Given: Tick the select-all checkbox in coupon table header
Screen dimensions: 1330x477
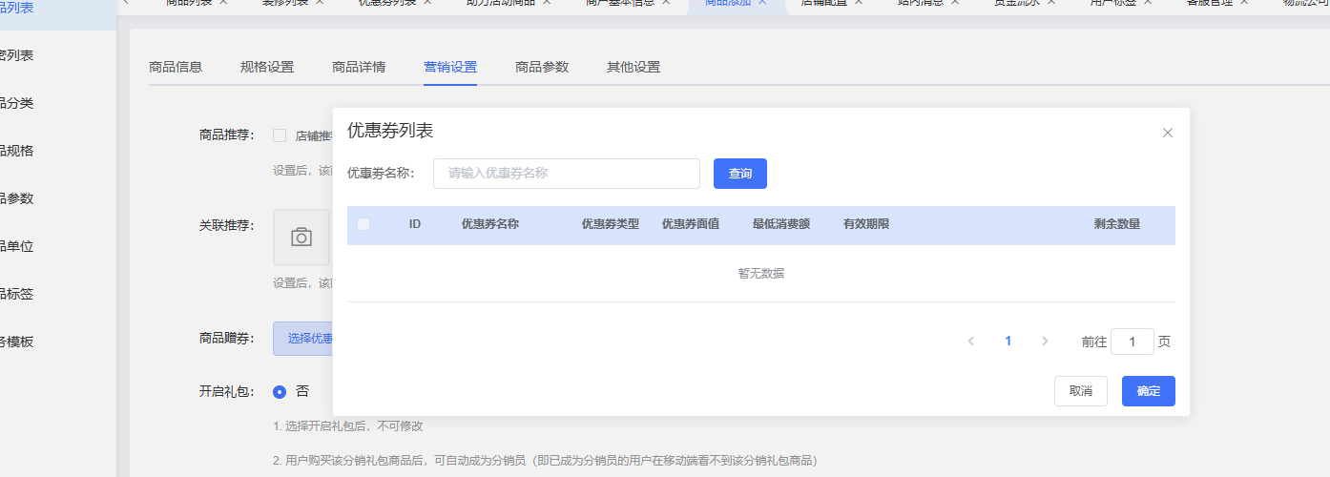Looking at the screenshot, I should click(x=364, y=224).
